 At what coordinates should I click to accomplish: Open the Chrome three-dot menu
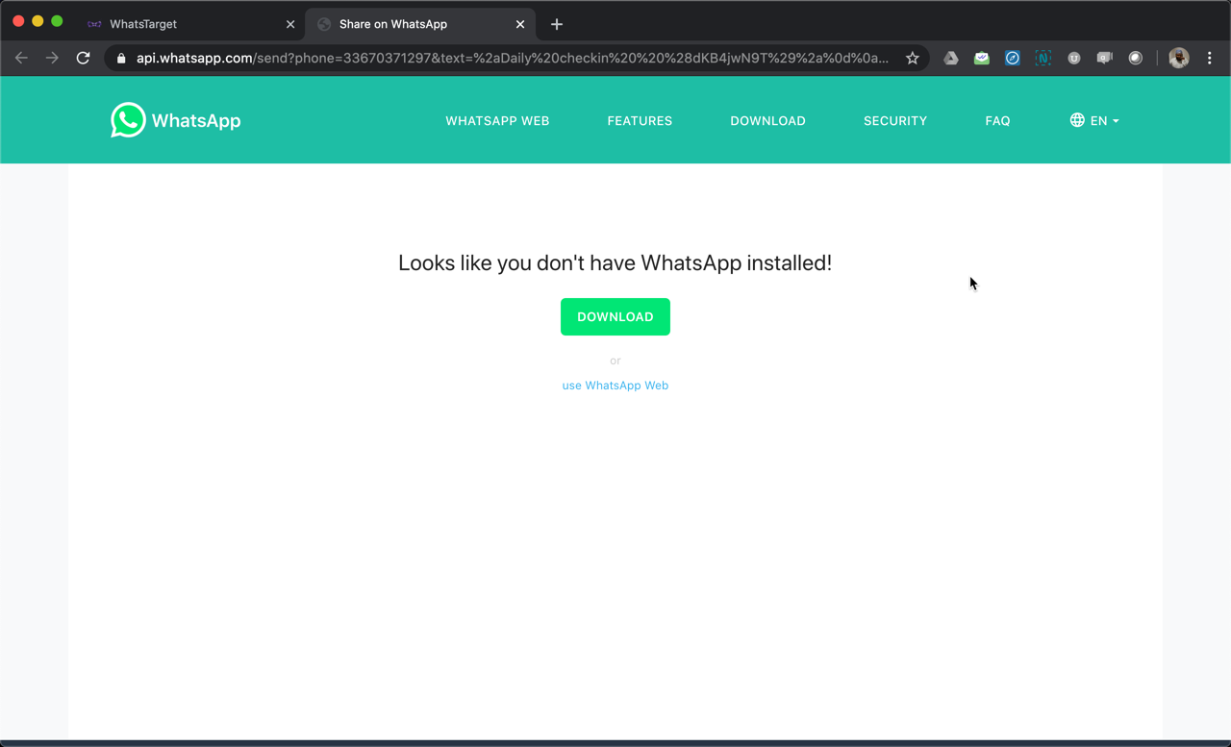(1209, 58)
